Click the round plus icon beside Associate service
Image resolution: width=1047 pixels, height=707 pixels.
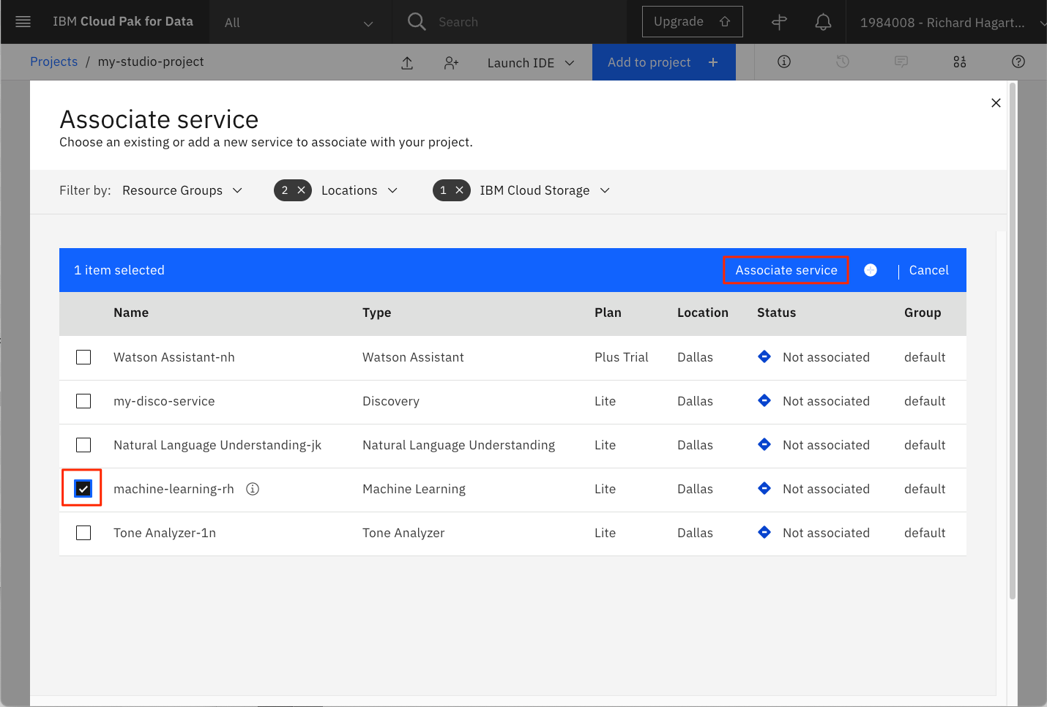871,270
